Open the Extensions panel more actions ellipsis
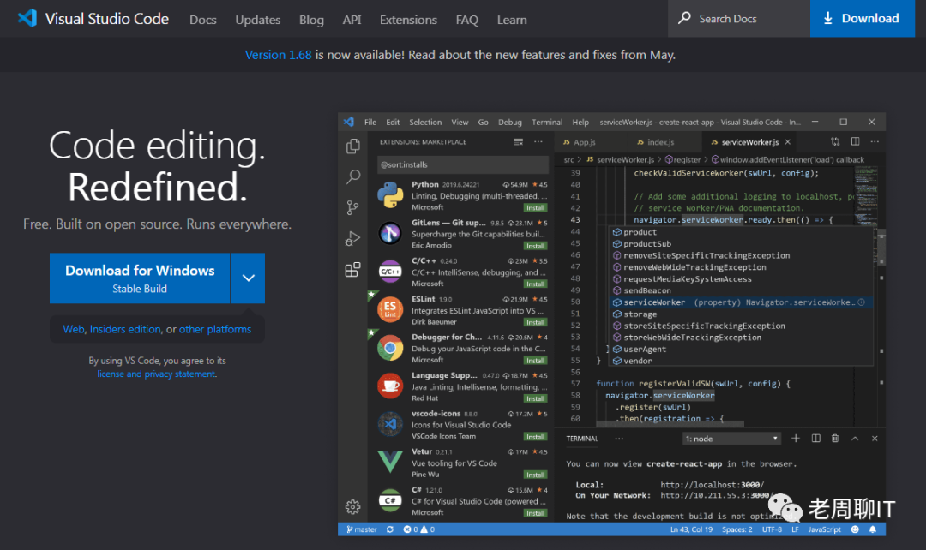 538,141
